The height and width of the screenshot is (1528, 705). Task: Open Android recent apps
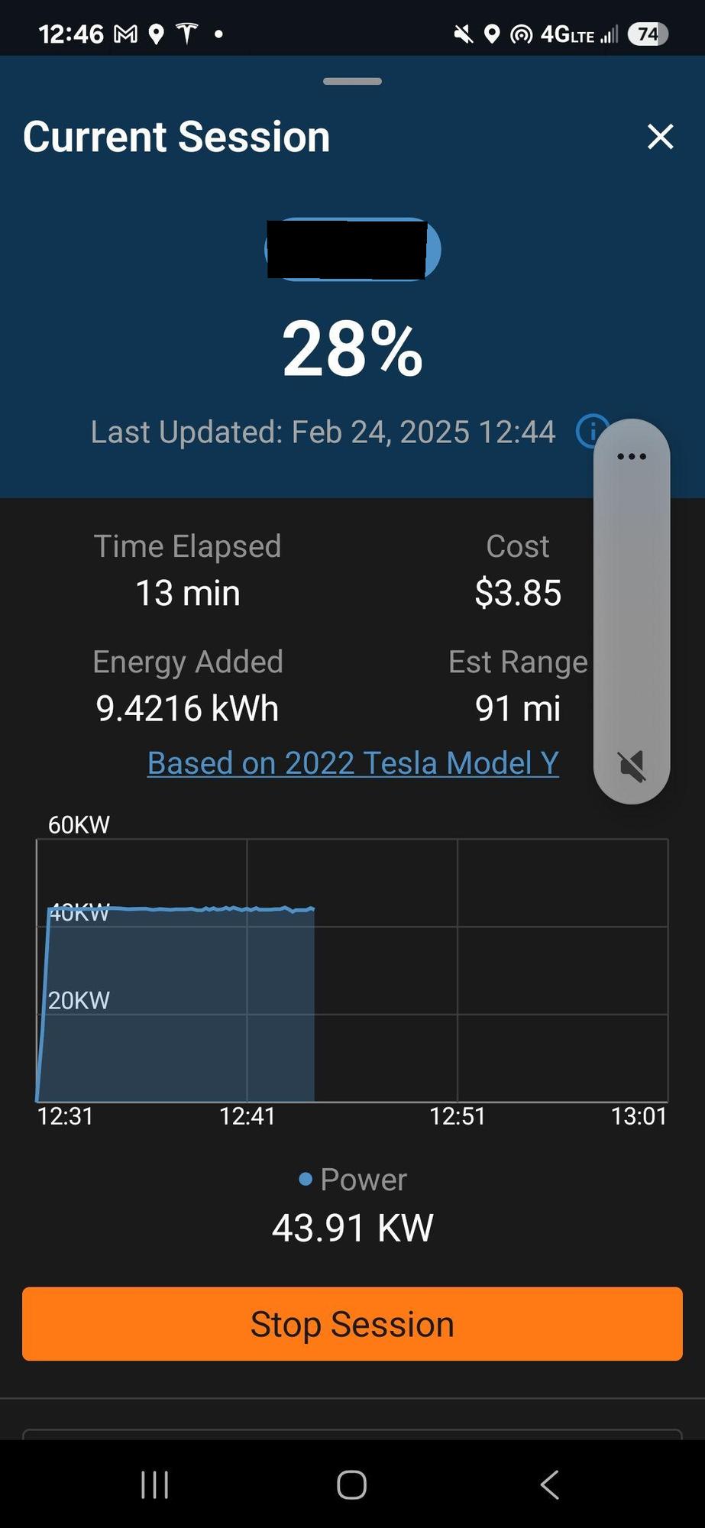click(155, 1485)
